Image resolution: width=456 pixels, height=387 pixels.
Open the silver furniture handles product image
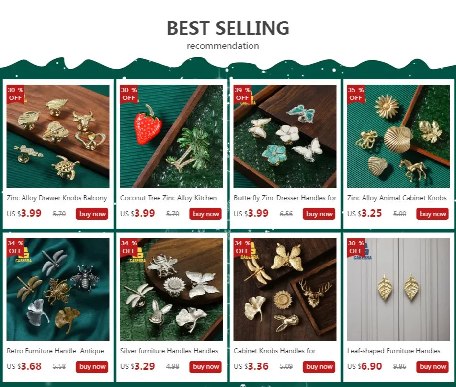tap(171, 290)
